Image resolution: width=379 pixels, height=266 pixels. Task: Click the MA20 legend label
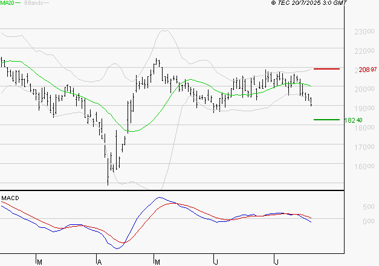coord(7,3)
